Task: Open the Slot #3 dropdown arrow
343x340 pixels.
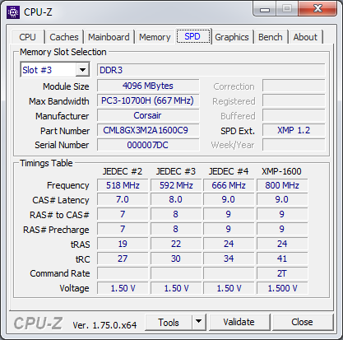Action: 82,70
